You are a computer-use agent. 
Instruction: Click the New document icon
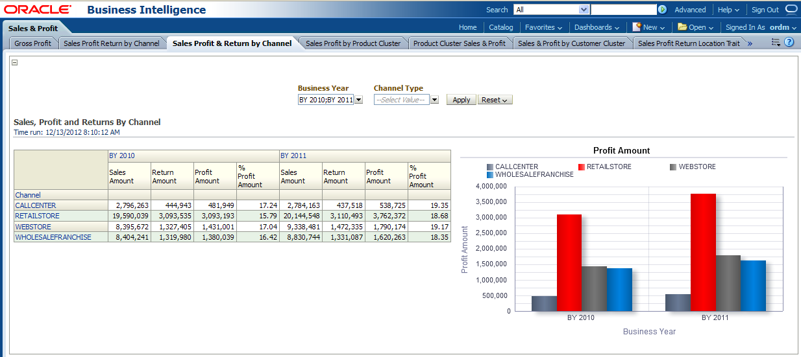point(637,27)
